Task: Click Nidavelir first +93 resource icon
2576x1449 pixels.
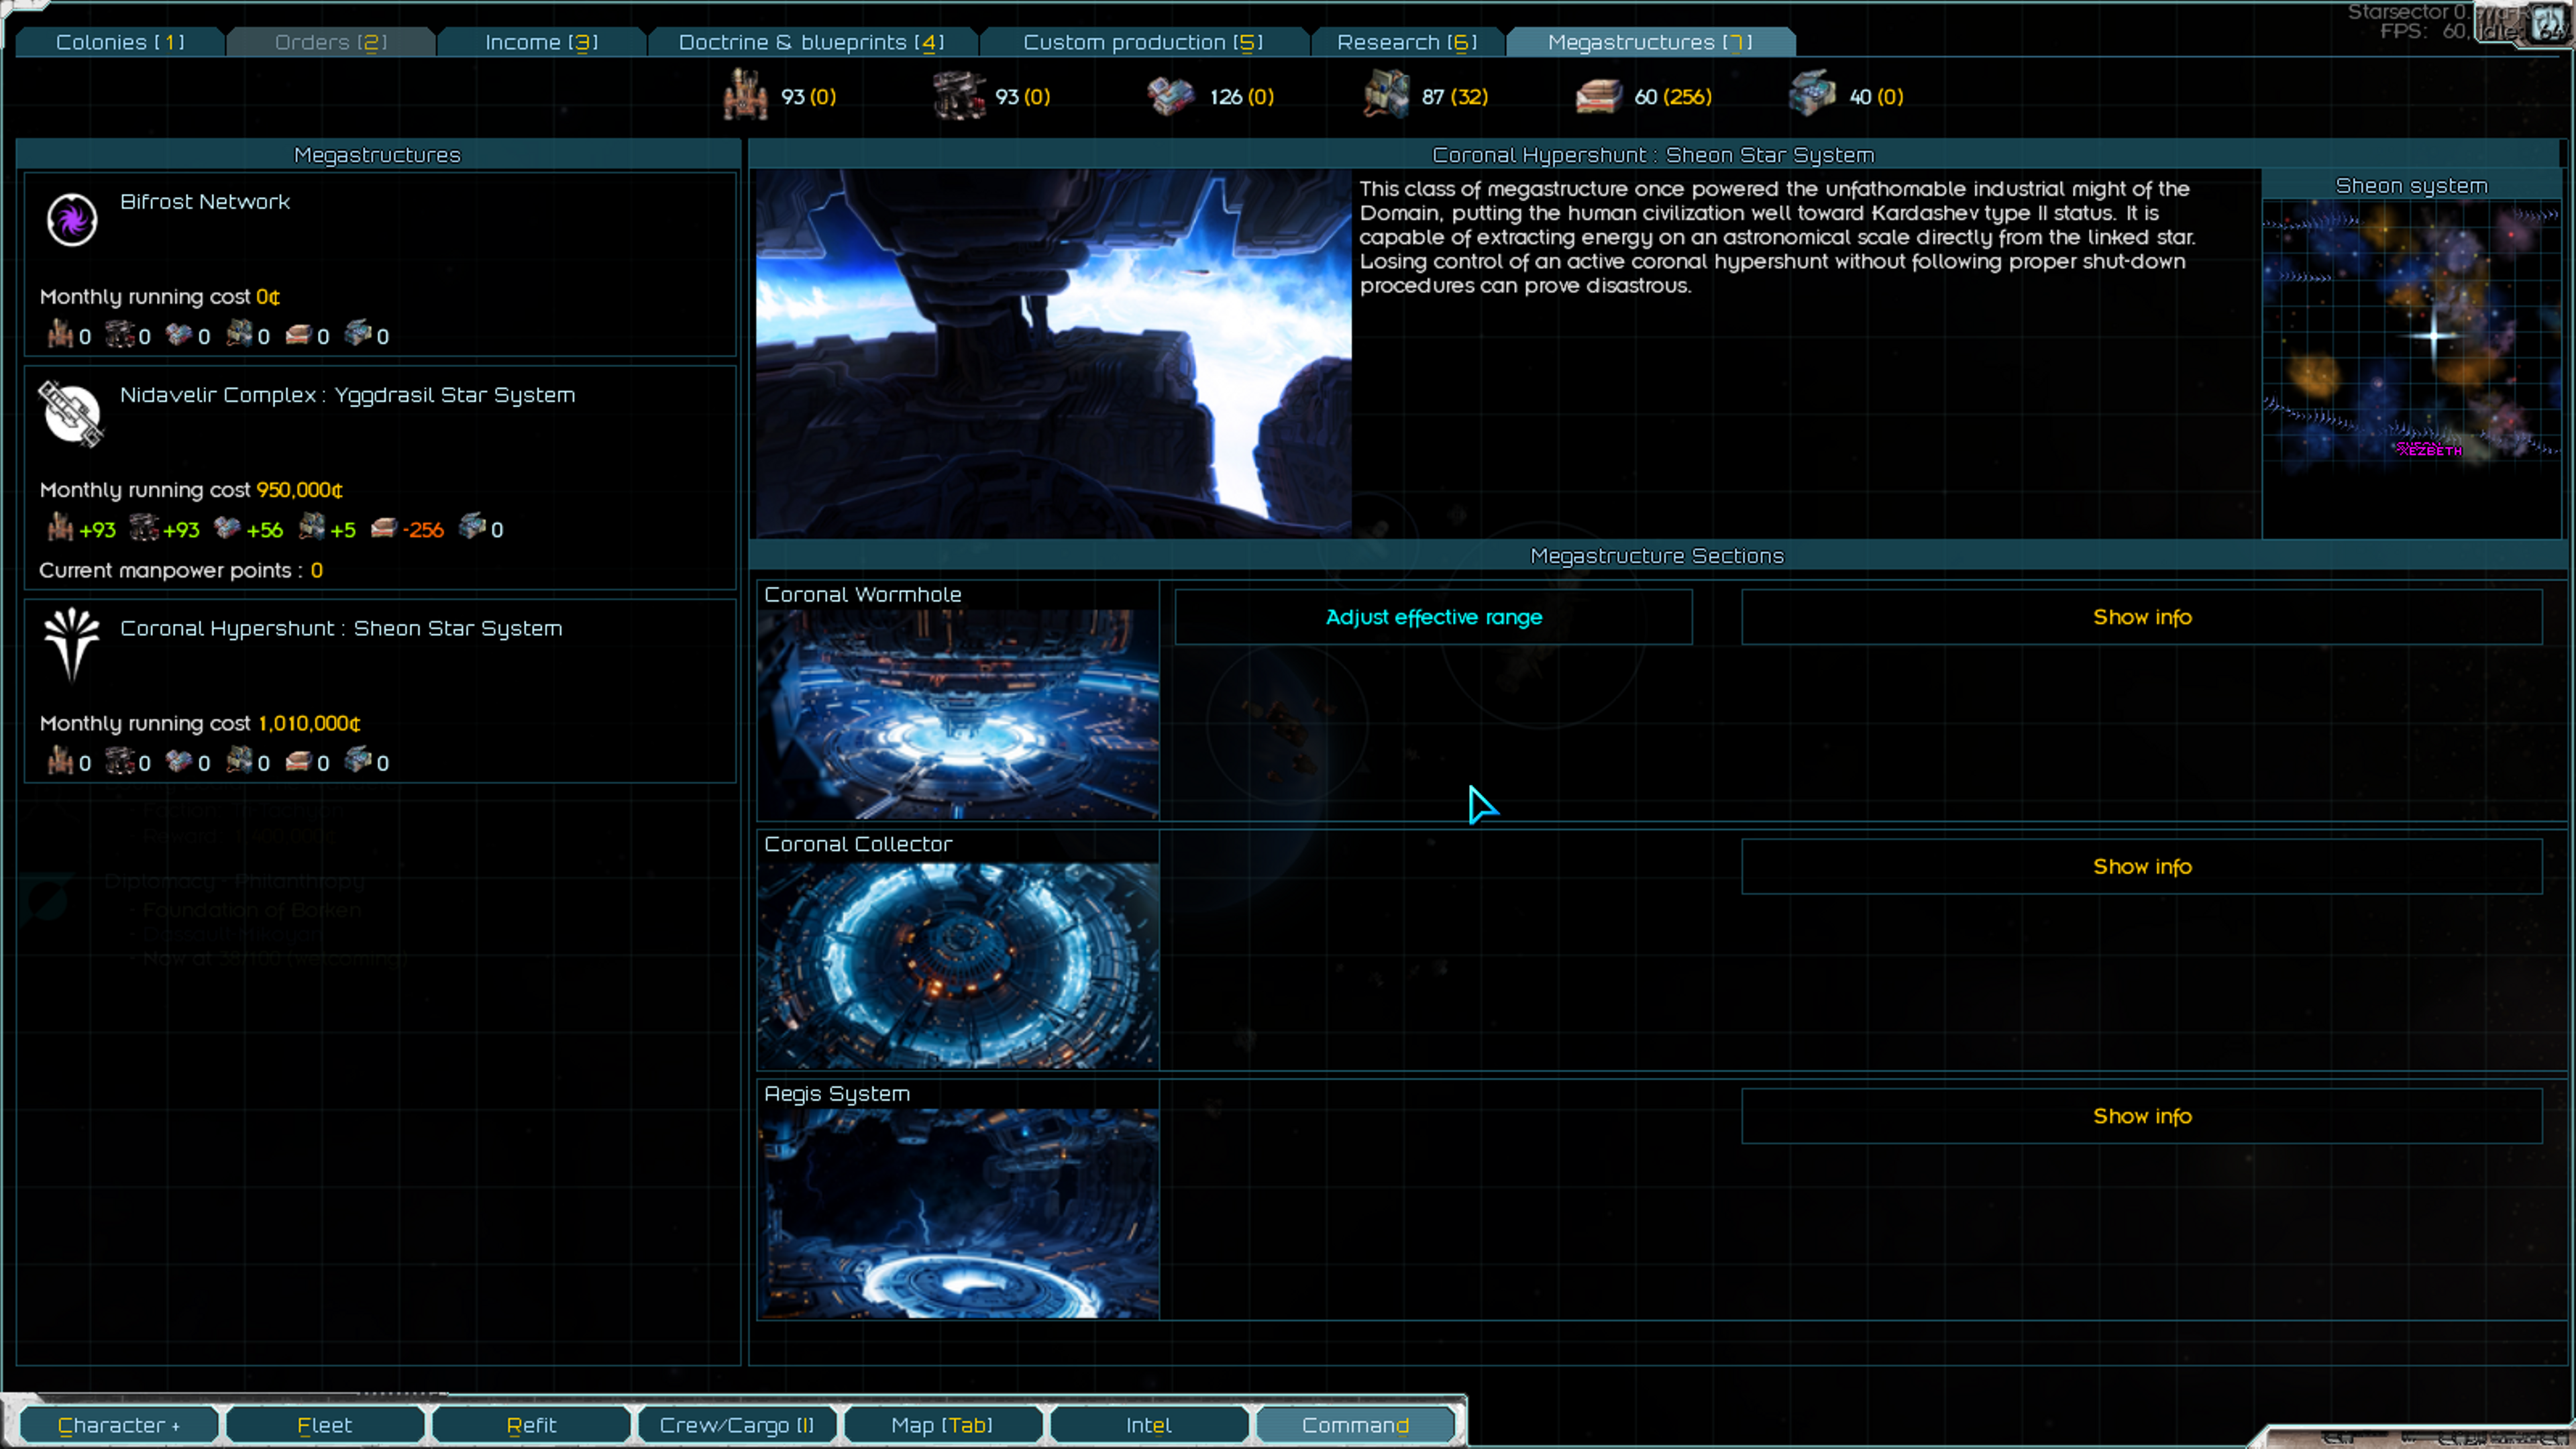Action: (60, 527)
